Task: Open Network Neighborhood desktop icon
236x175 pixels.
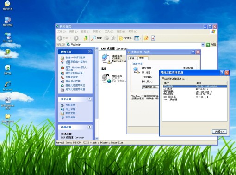Action: [x=7, y=38]
